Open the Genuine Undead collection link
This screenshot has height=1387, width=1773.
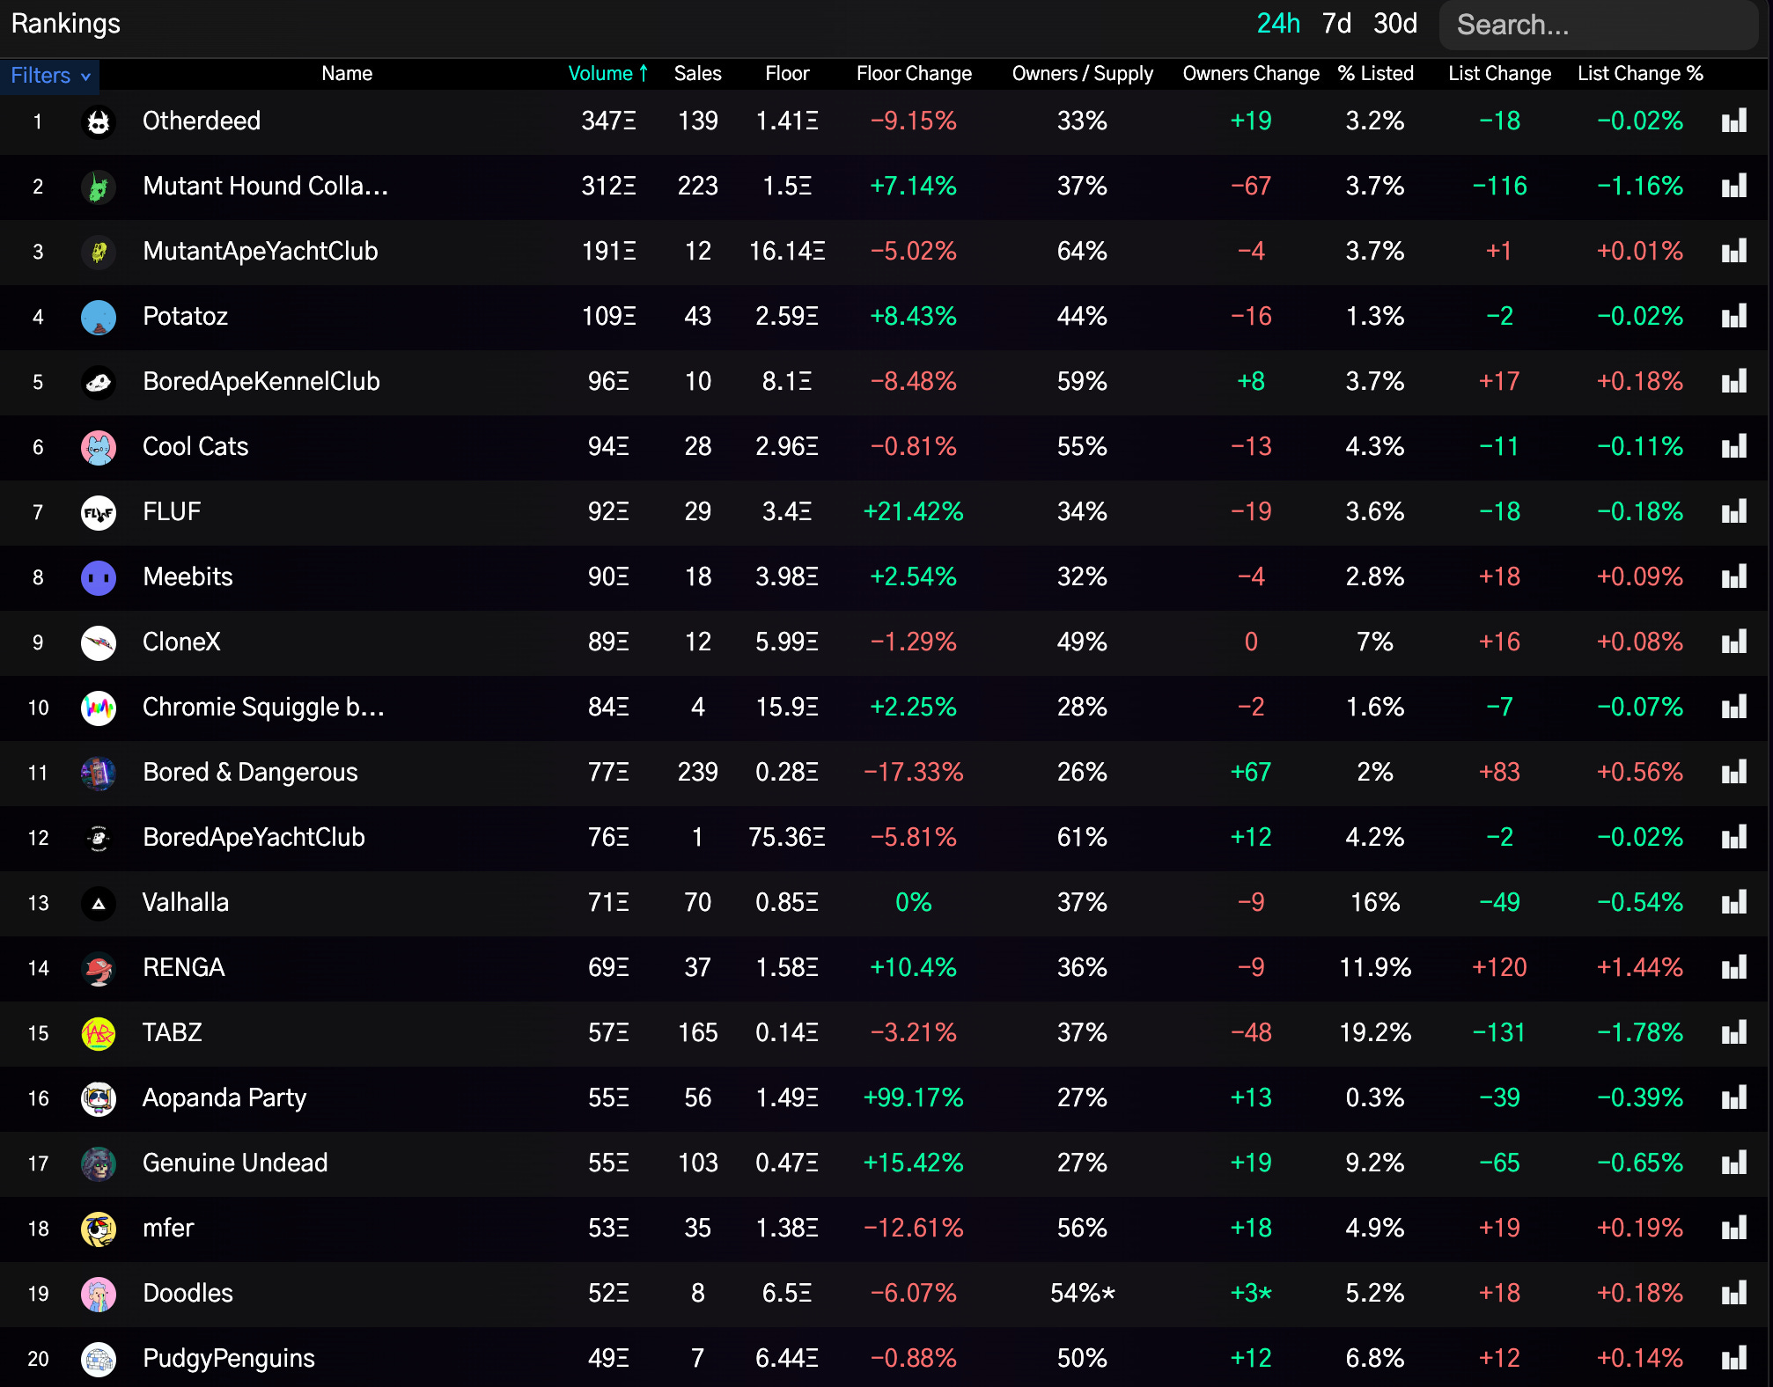click(x=235, y=1163)
